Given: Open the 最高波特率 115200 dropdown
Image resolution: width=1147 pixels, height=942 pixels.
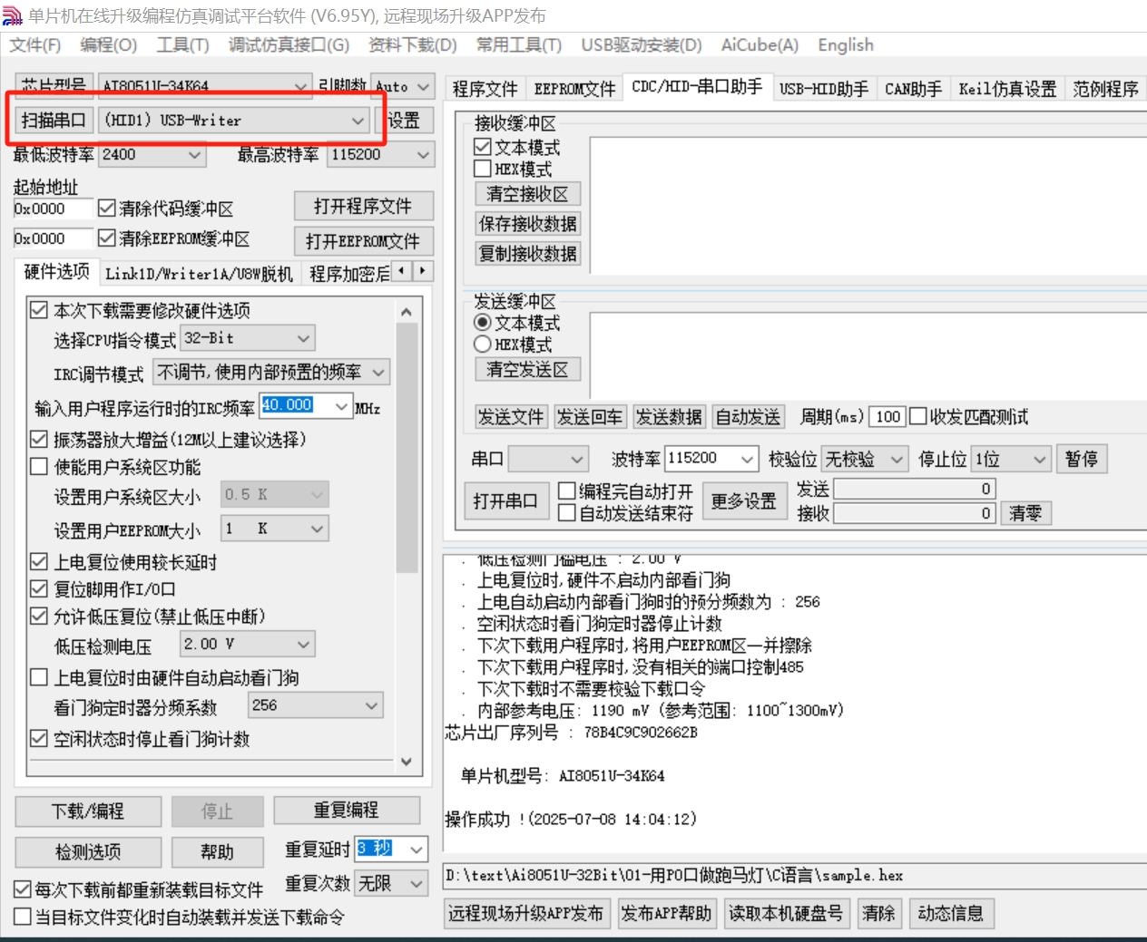Looking at the screenshot, I should (x=380, y=155).
